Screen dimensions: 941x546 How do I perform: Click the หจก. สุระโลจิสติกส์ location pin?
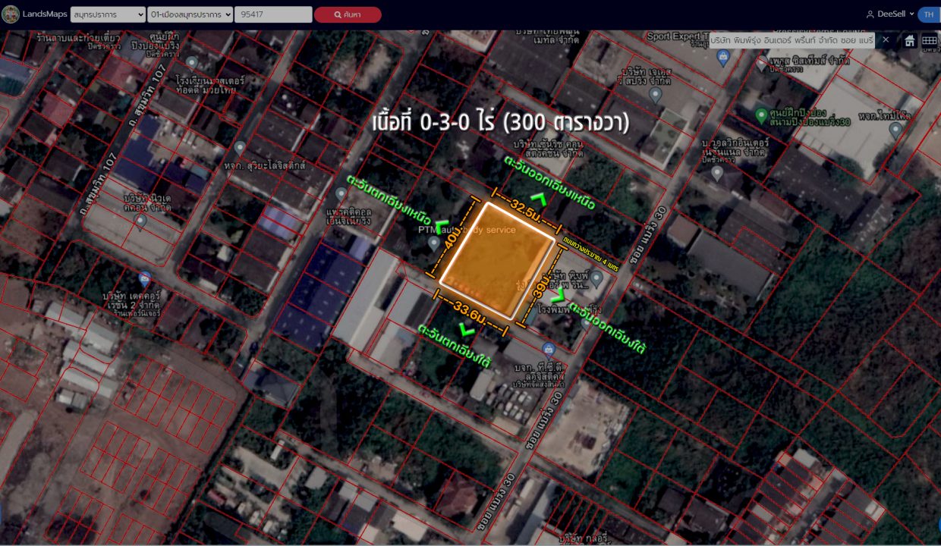click(x=240, y=148)
